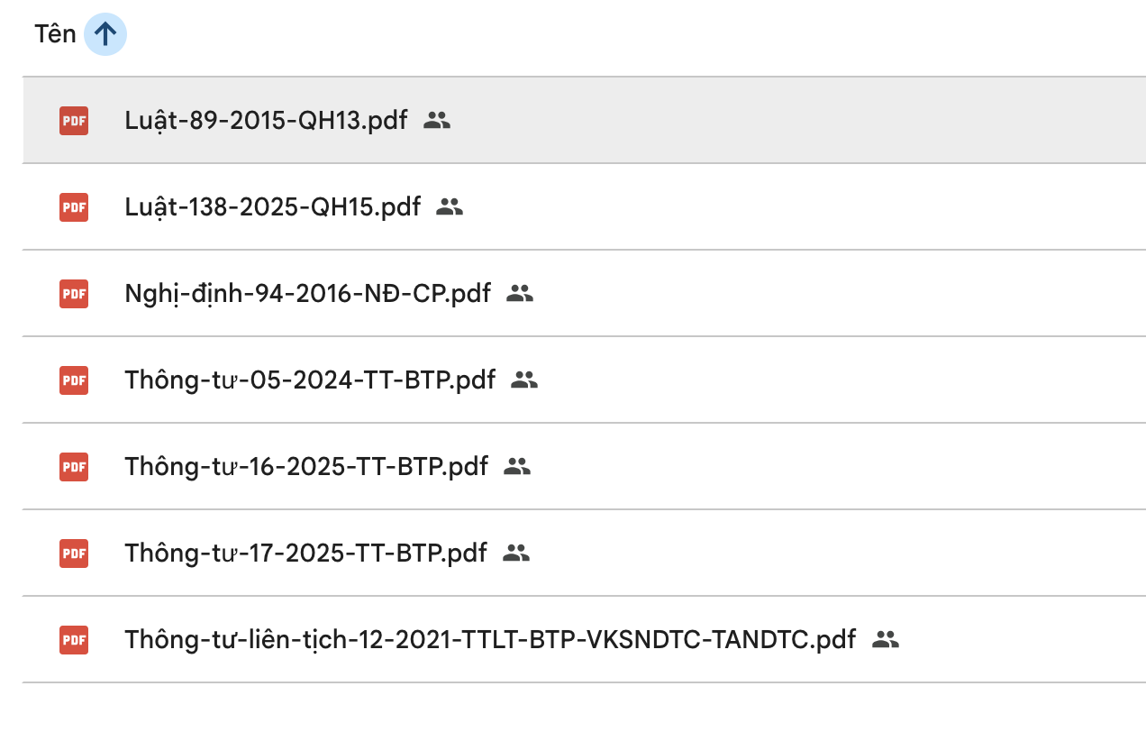Viewport: 1146px width, 732px height.
Task: Click the highlighted Luật-89-2015-QH13.pdf row name
Action: pyautogui.click(x=266, y=121)
